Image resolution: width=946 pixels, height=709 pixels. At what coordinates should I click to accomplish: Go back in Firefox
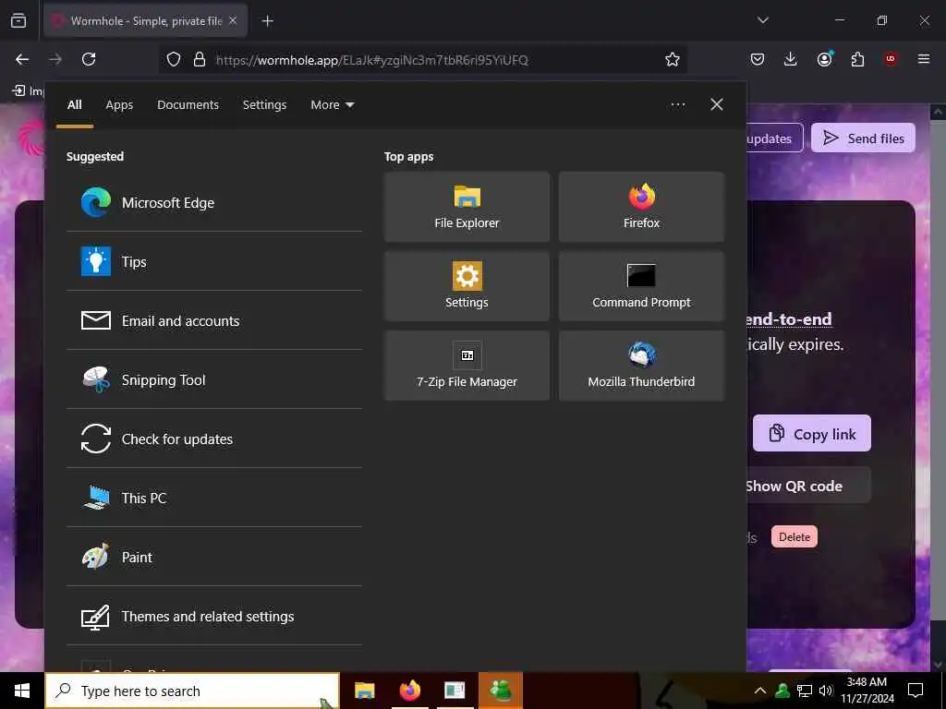coord(22,59)
